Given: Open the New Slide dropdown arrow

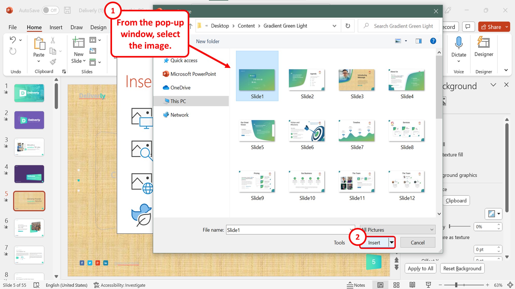Looking at the screenshot, I should [84, 61].
